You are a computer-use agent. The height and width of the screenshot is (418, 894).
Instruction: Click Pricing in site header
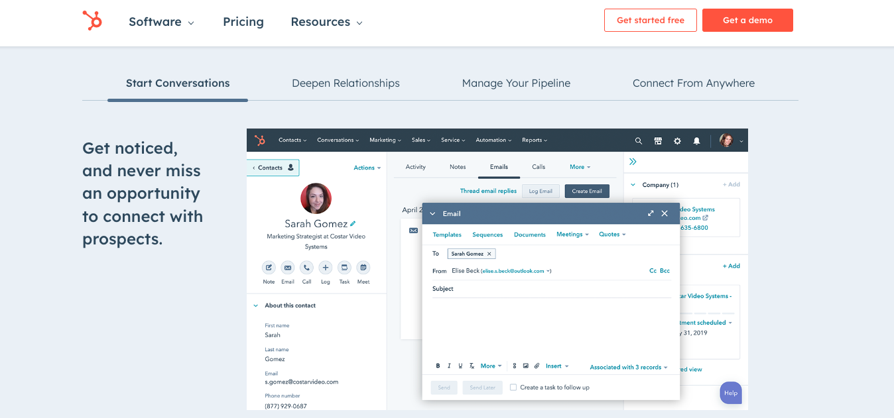[243, 22]
